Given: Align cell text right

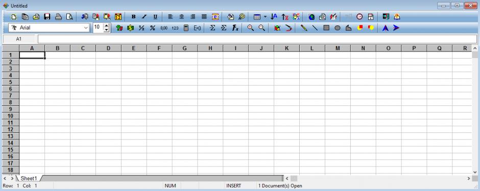Looking at the screenshot, I should (193, 17).
